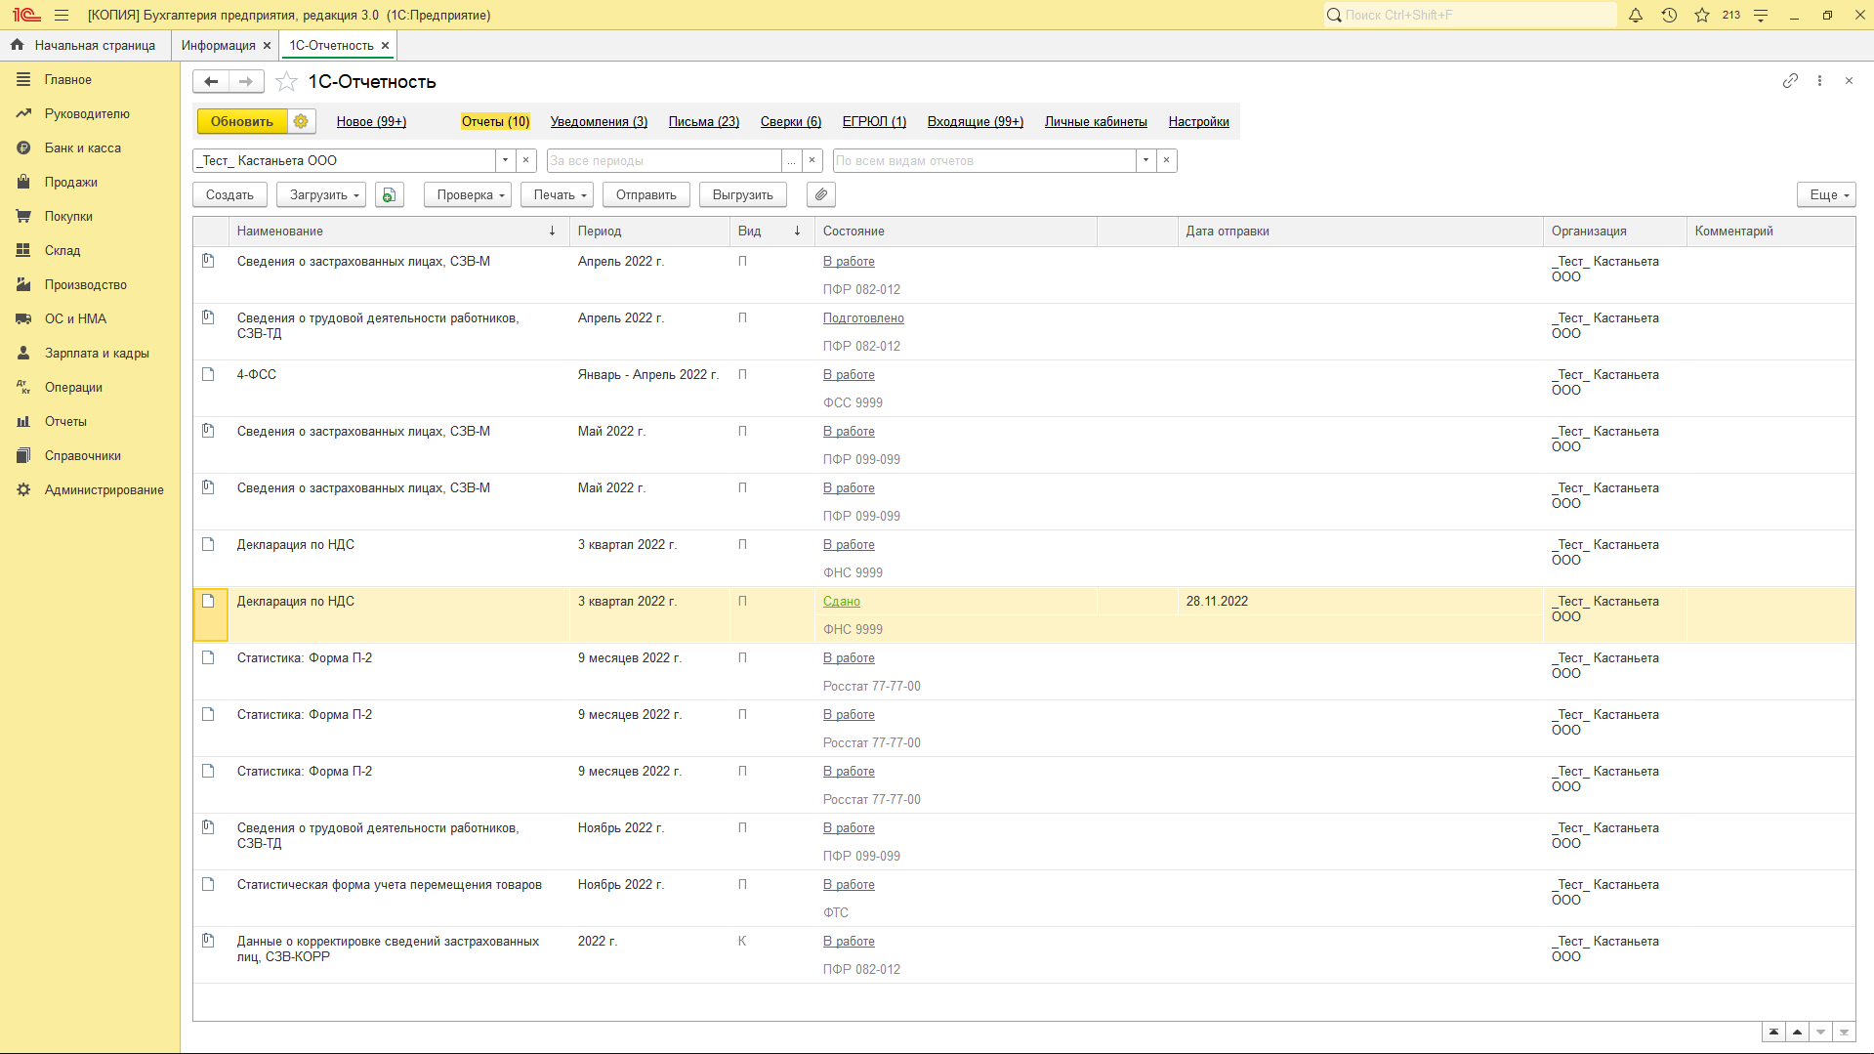
Task: Open gear settings next to Обновить
Action: pos(301,121)
